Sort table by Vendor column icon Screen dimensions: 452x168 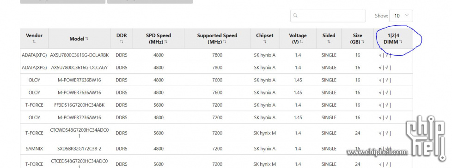34,41
